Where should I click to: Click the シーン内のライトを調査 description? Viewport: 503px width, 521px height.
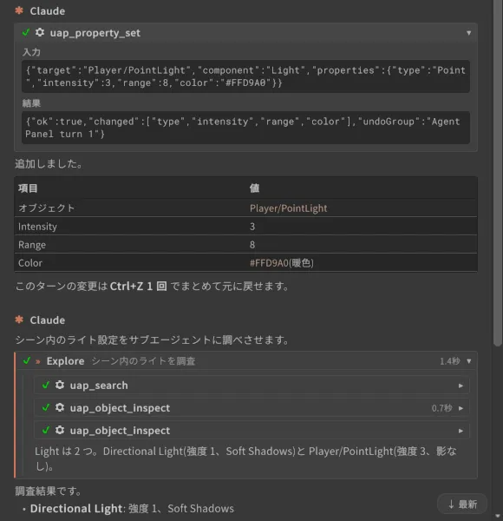pos(143,361)
